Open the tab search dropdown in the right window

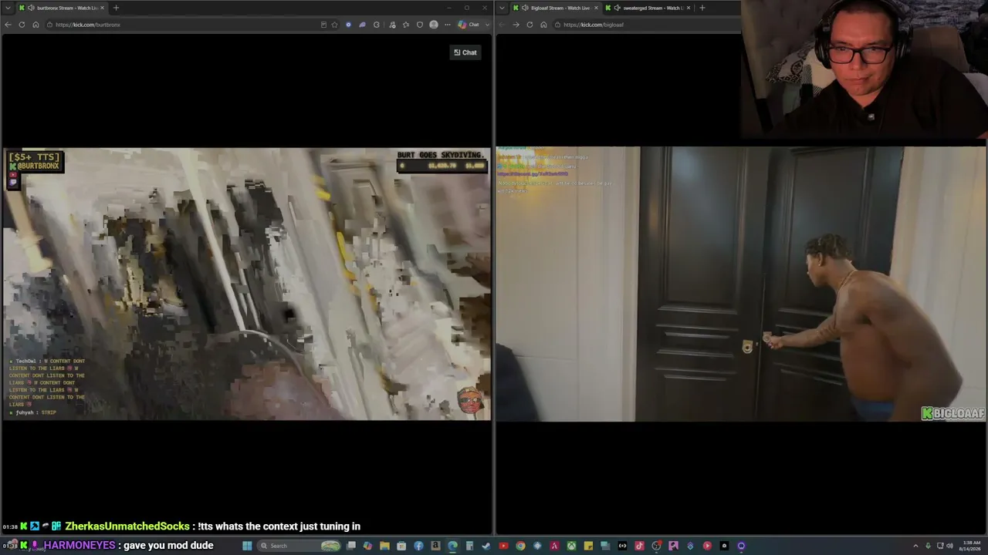(502, 8)
